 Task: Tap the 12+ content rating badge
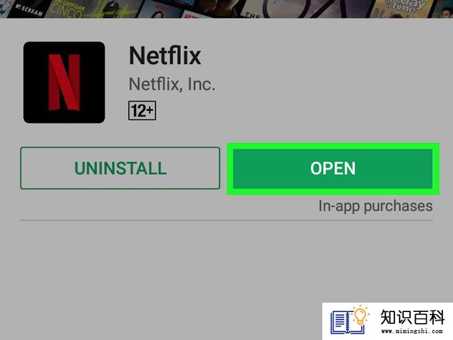(142, 110)
